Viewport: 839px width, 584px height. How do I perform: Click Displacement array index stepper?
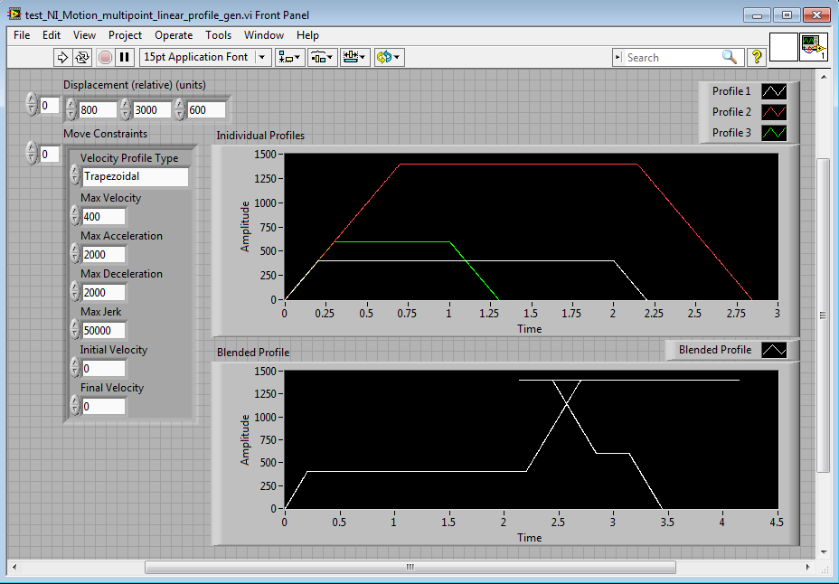[32, 105]
